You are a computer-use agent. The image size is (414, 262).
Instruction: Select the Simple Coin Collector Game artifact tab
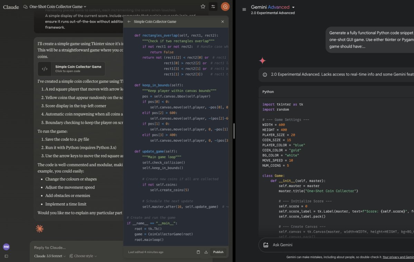[155, 21]
